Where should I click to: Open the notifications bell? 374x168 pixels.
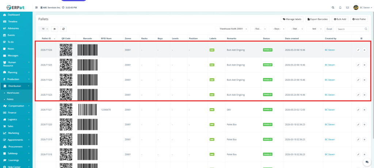pyautogui.click(x=340, y=7)
